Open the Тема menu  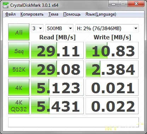[53, 14]
